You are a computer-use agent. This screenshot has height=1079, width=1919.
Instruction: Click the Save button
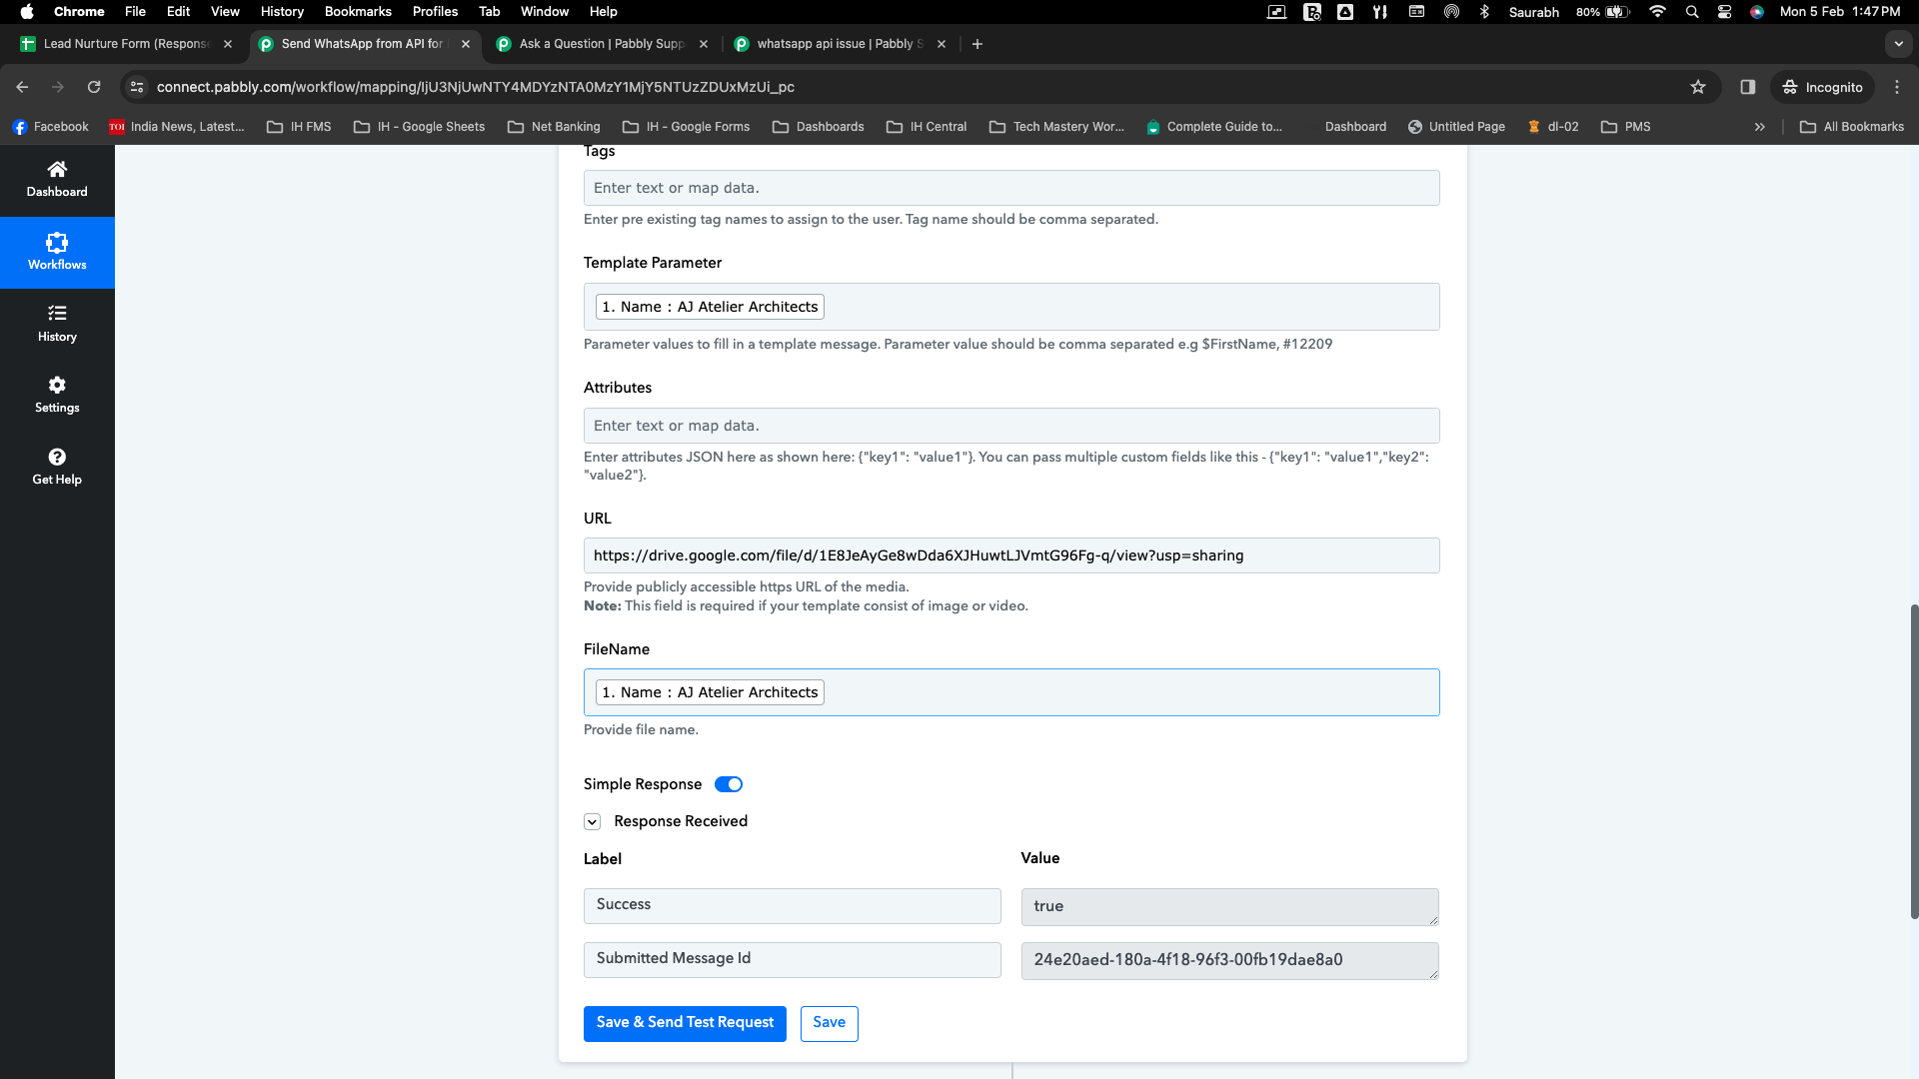[830, 1023]
